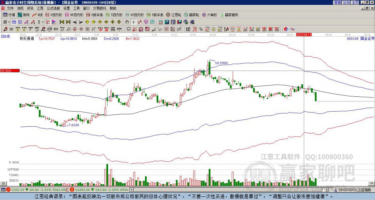Click the 日K线 chart label
The image size is (375, 200).
5,36
